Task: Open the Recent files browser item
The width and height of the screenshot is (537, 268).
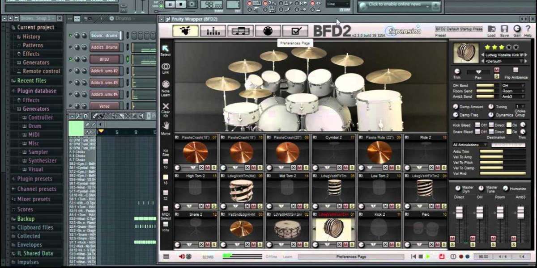Action: tap(31, 81)
